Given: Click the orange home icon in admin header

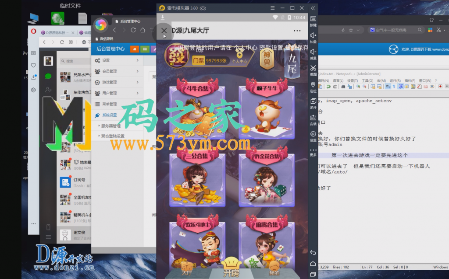Looking at the screenshot, I should point(133,49).
